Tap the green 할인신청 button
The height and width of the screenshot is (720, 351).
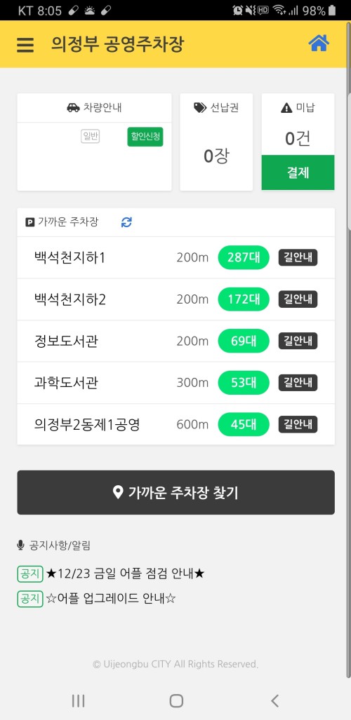point(145,137)
